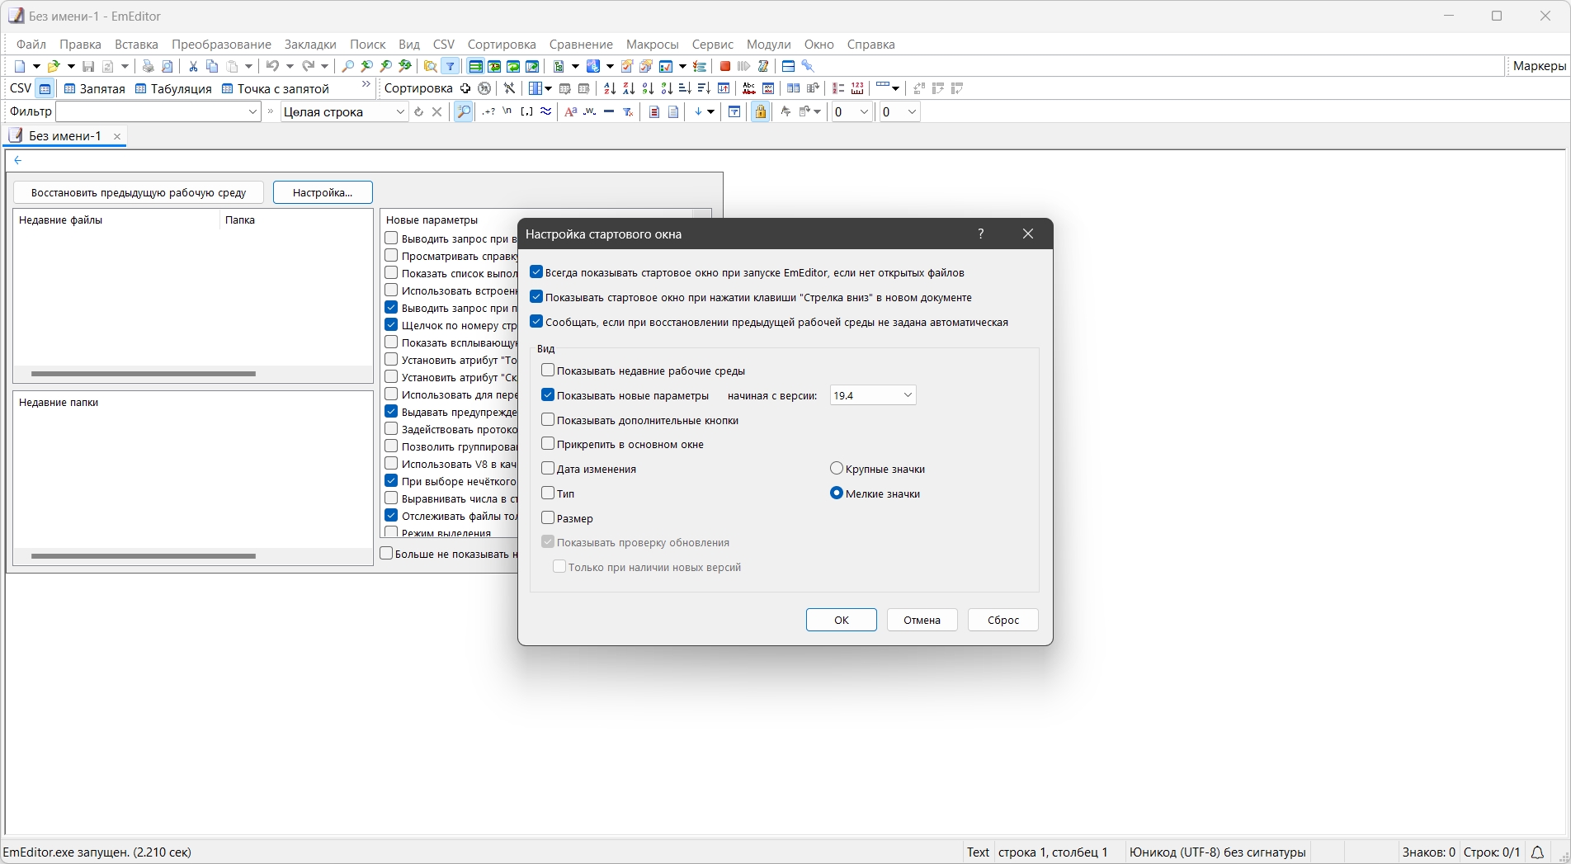
Task: Open the Преобразование menu
Action: (221, 45)
